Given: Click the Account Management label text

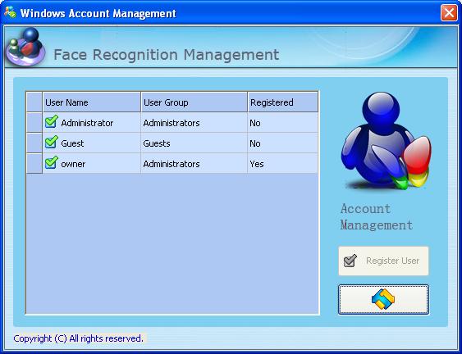Looking at the screenshot, I should pos(377,216).
